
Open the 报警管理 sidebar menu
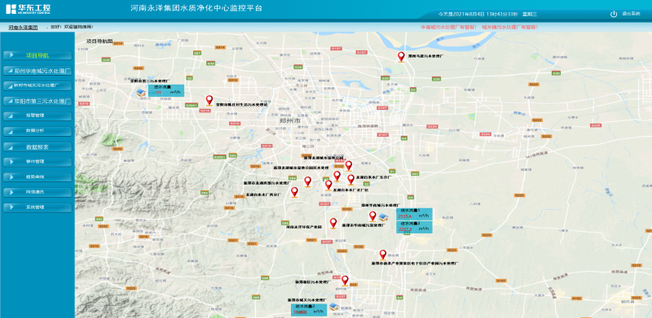37,115
